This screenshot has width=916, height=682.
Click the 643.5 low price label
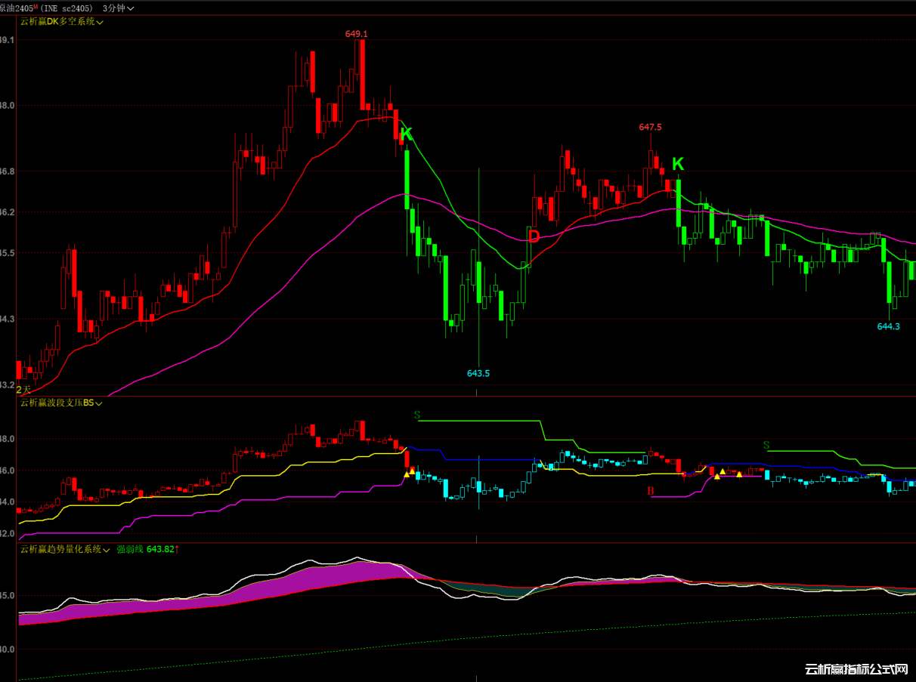pos(478,373)
